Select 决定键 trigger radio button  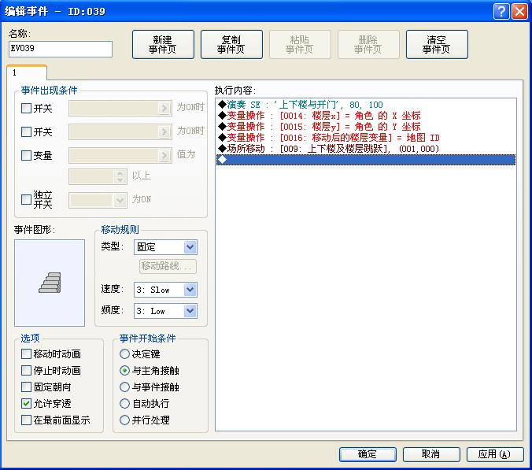coord(124,354)
